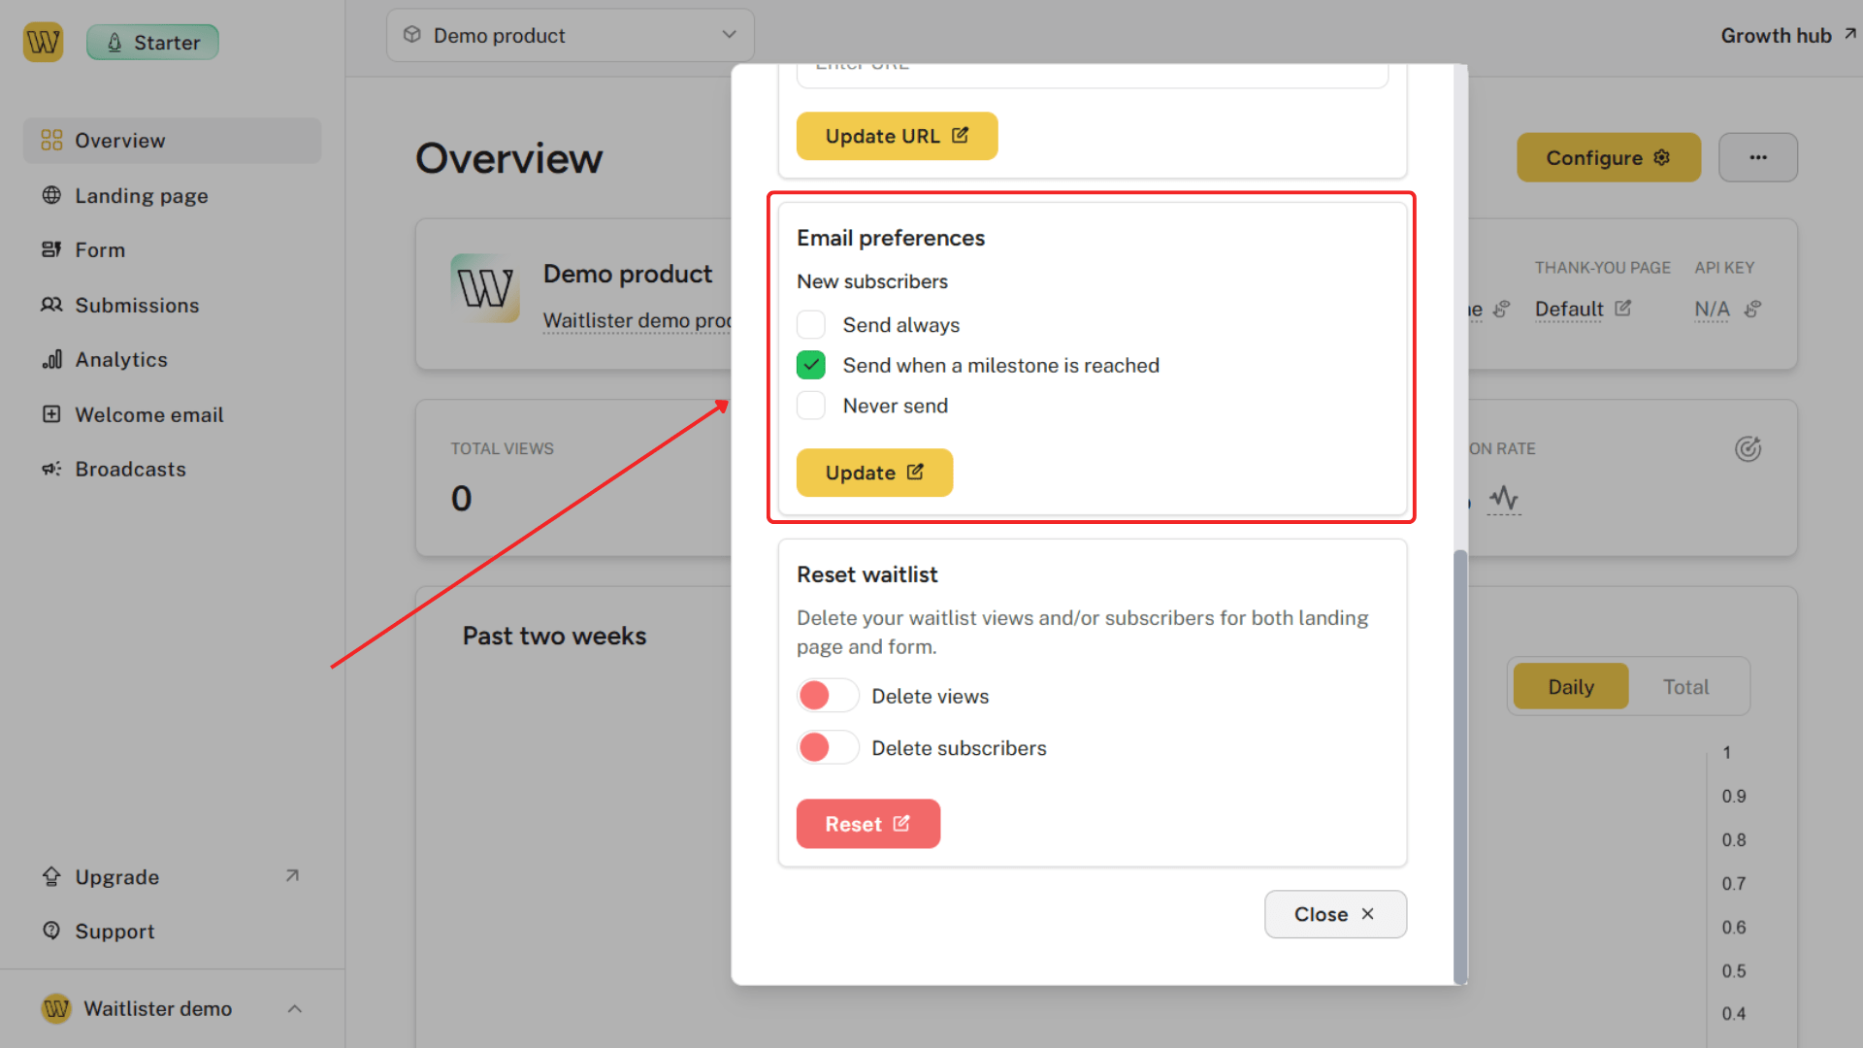Viewport: 1863px width, 1048px height.
Task: Click the Landing page globe icon
Action: coord(51,195)
